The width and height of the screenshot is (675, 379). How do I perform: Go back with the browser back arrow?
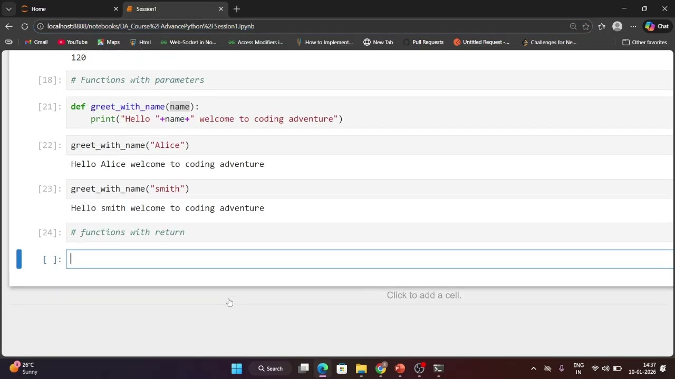[x=9, y=26]
